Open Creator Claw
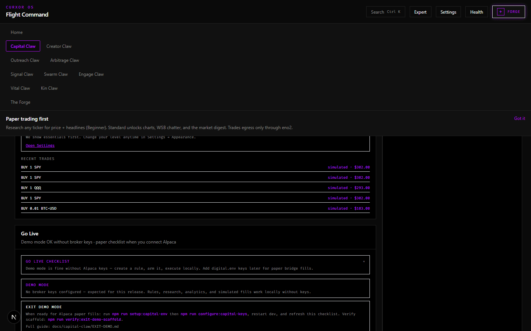 59,46
